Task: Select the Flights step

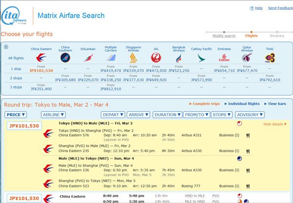Action: pos(251,36)
